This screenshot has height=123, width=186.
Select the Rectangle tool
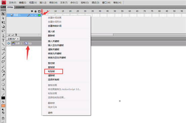(3, 49)
